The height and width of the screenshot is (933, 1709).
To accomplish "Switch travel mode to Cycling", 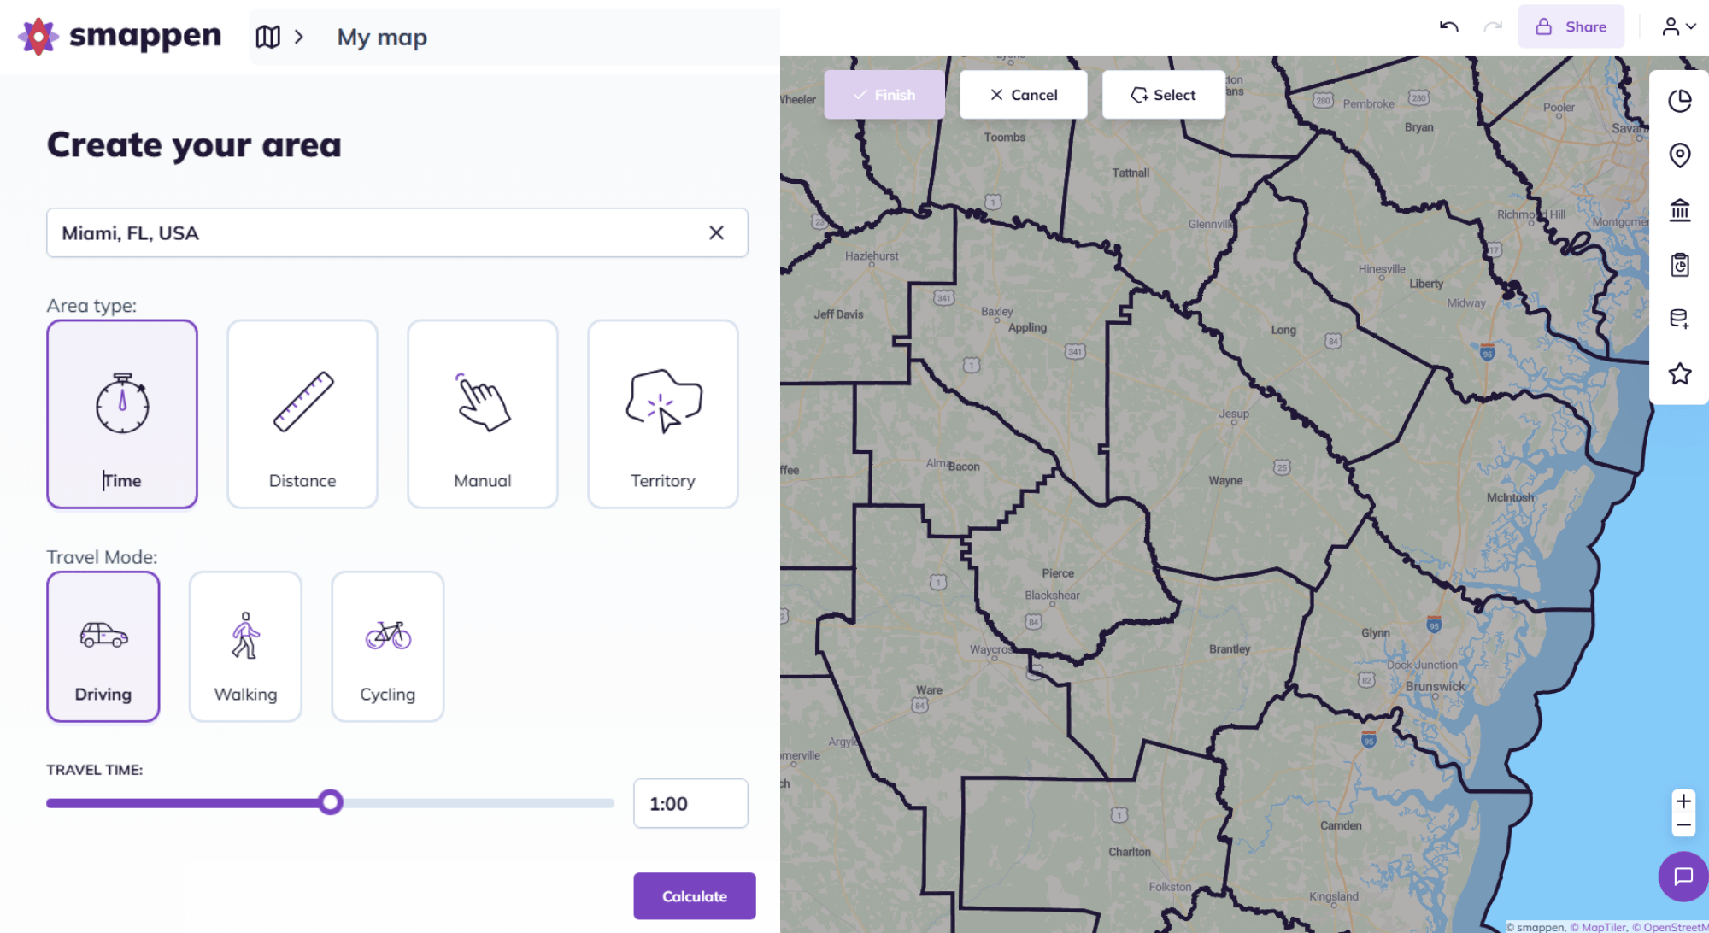I will pyautogui.click(x=388, y=647).
